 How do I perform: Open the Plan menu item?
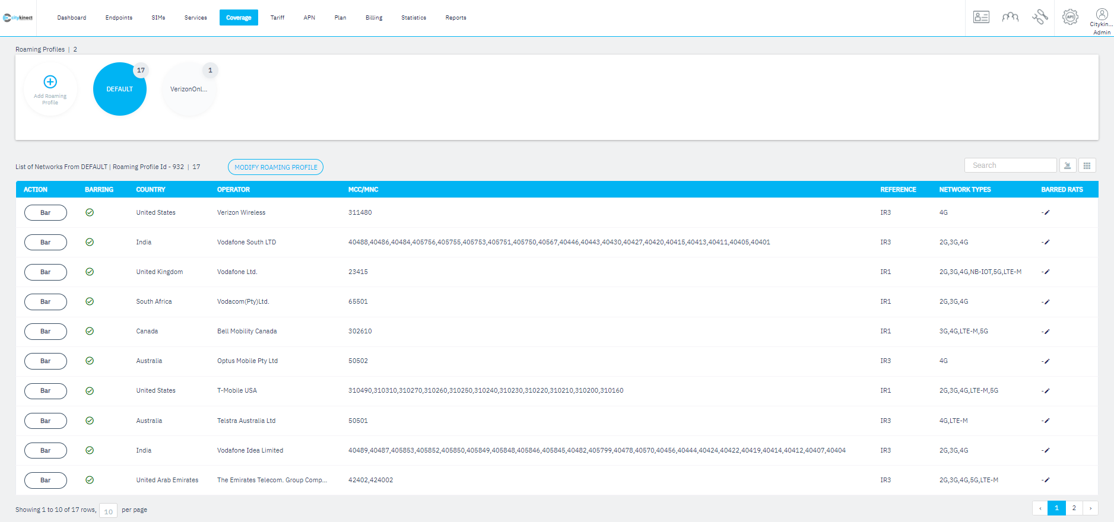point(340,18)
